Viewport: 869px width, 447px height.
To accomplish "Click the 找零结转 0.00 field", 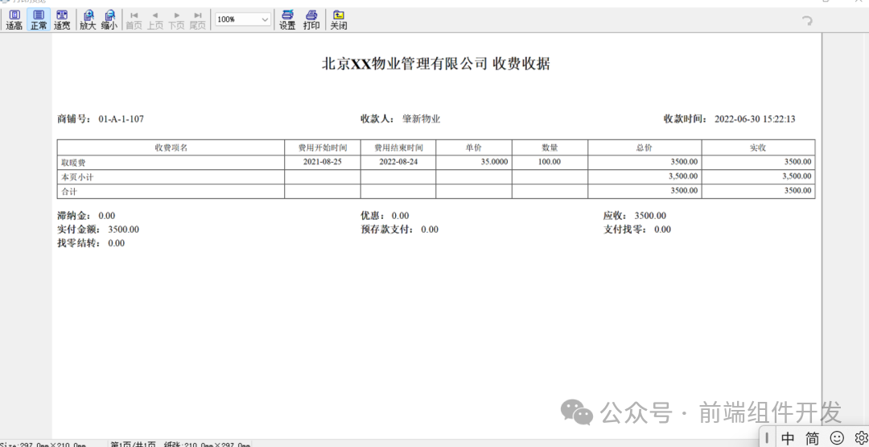I will click(x=91, y=243).
